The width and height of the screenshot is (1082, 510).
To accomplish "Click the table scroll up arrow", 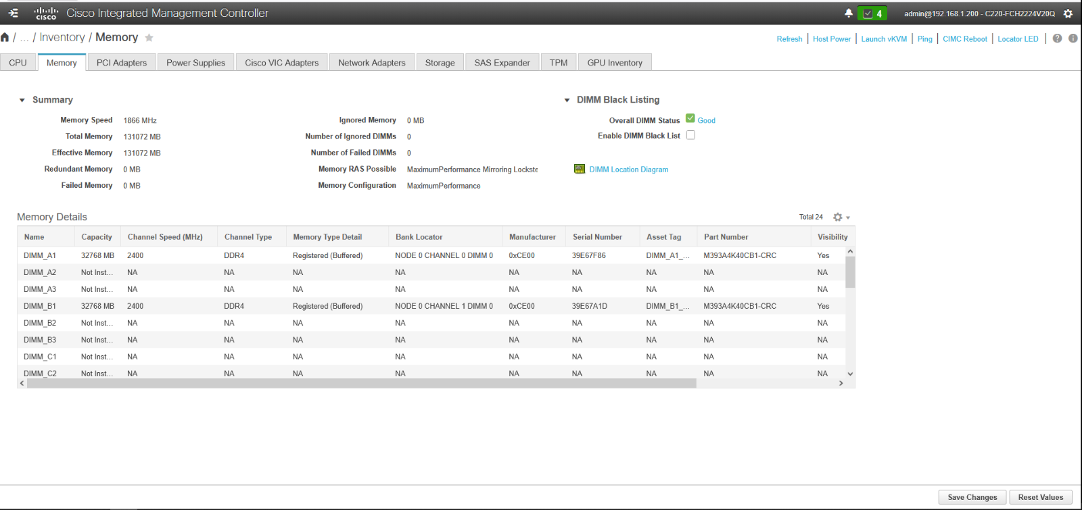I will pos(850,251).
